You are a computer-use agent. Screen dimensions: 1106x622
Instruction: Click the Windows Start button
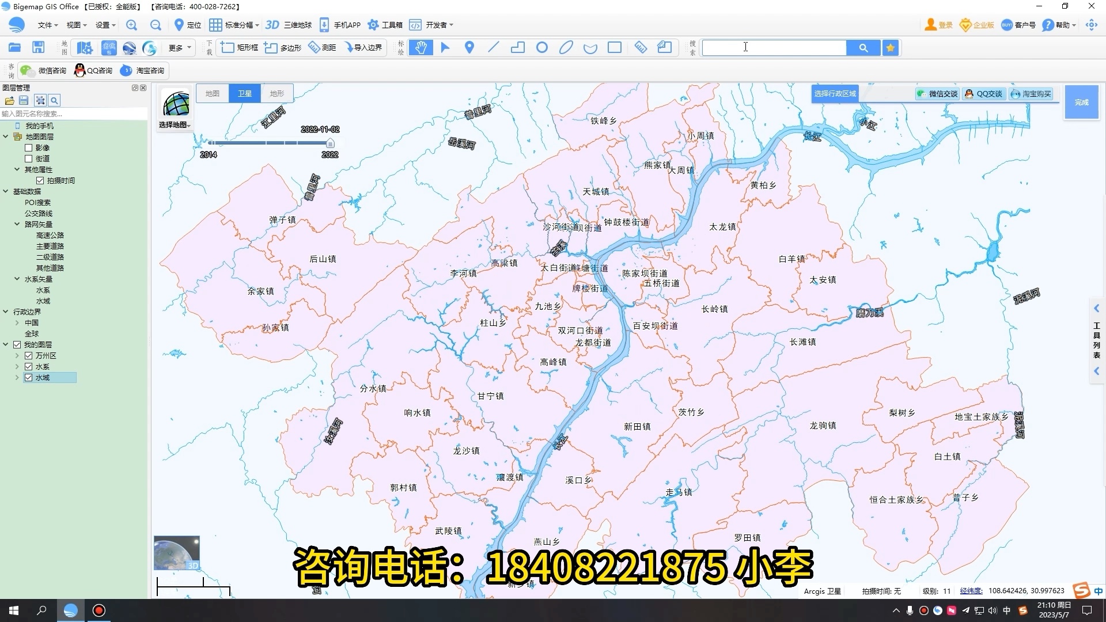14,610
